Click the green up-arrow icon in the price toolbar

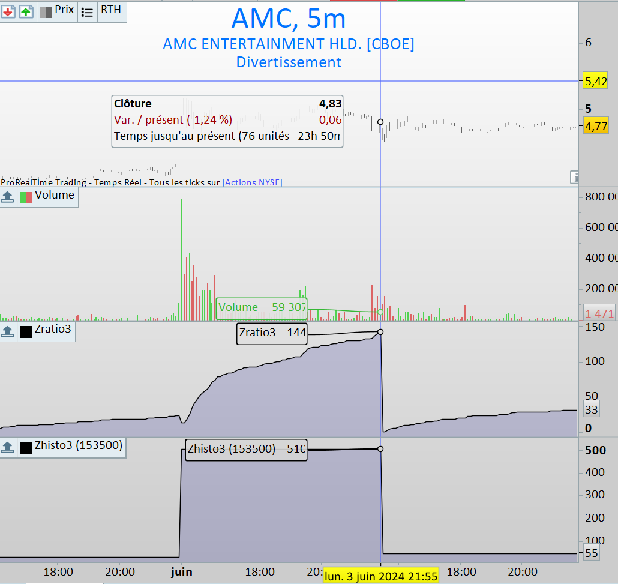[26, 12]
